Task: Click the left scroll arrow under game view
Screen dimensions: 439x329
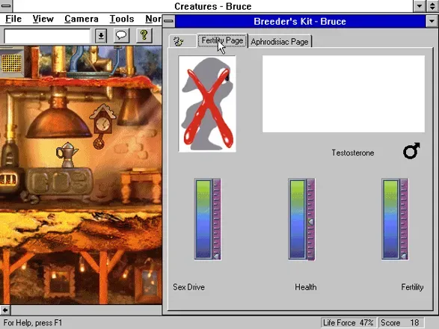Action: pos(5,310)
